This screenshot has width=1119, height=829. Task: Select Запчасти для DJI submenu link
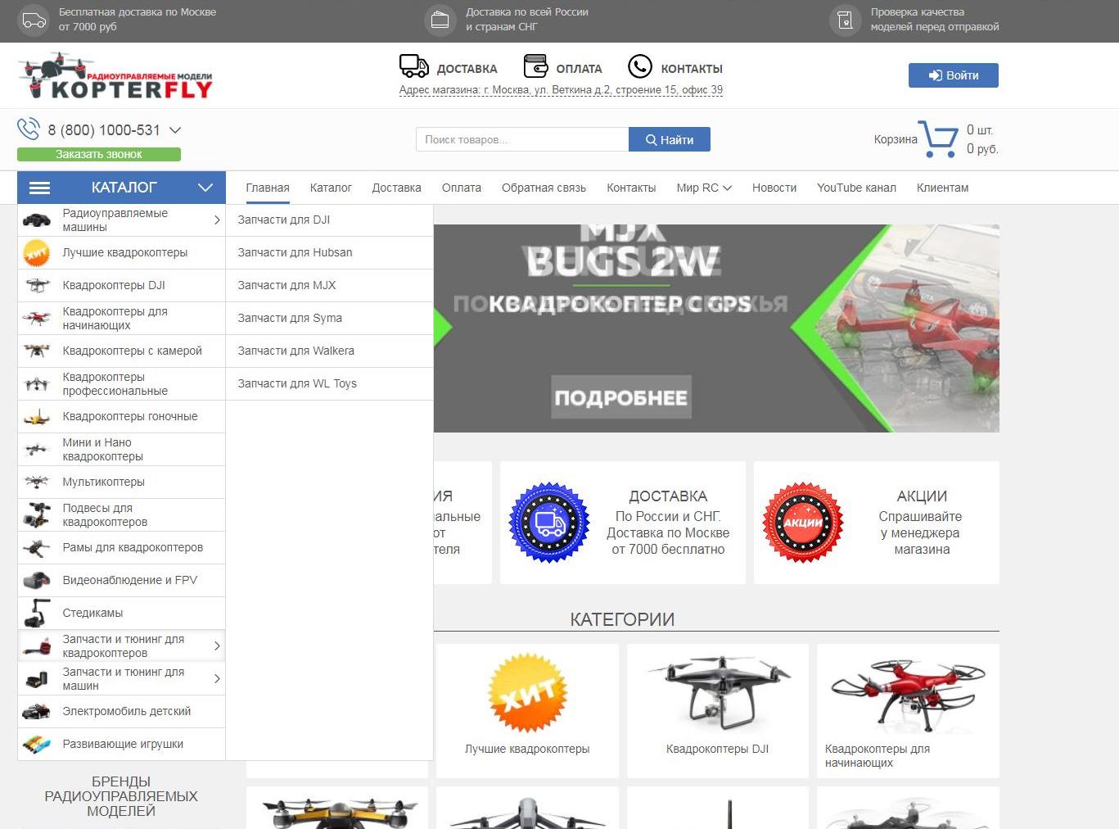(284, 220)
